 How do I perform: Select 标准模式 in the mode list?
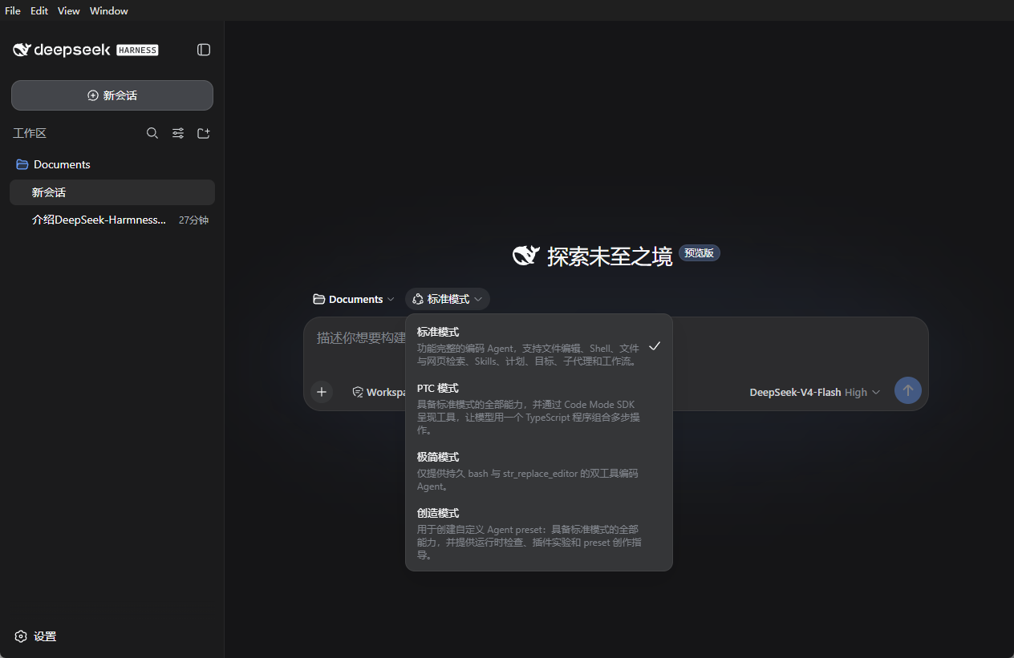click(x=539, y=346)
